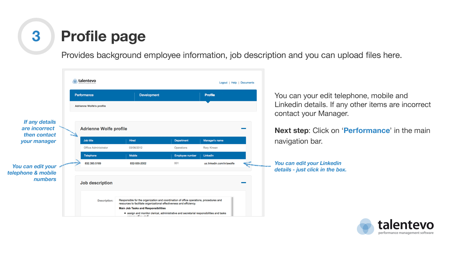The height and width of the screenshot is (256, 455).
Task: Click the 'Adrienne Wolfe's profile' breadcrumb text
Action: click(90, 106)
